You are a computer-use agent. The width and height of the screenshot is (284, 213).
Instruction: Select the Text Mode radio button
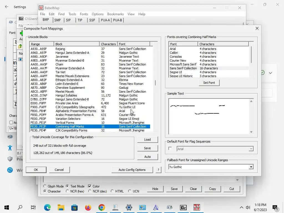pyautogui.click(x=67, y=186)
